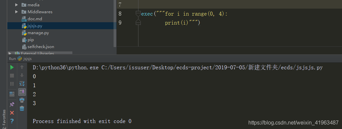Click the doc.md markdown file icon

tap(24, 19)
